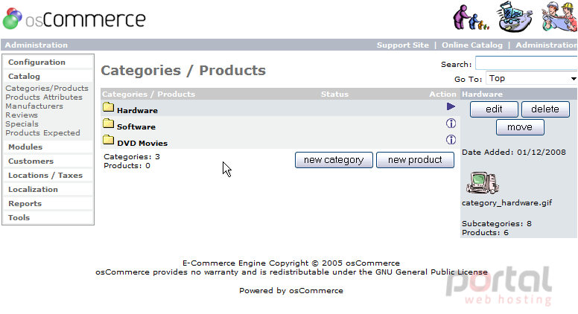The height and width of the screenshot is (314, 578).
Task: Click the Search input field
Action: point(527,63)
